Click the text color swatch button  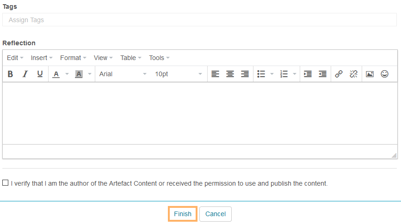[x=56, y=74]
